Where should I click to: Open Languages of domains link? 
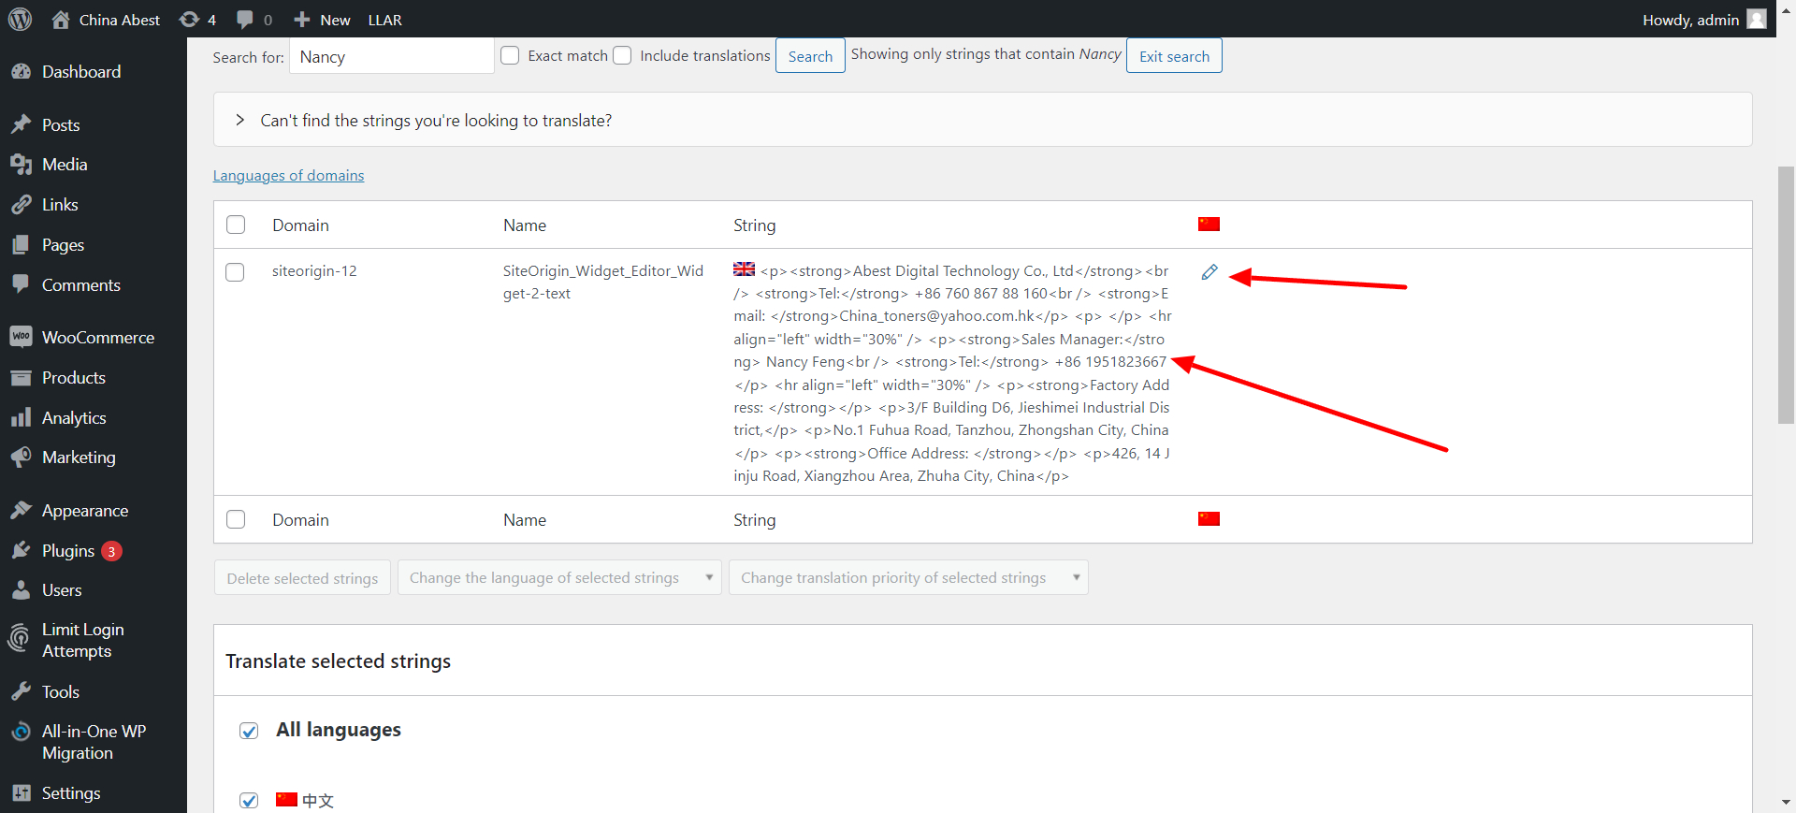tap(289, 176)
